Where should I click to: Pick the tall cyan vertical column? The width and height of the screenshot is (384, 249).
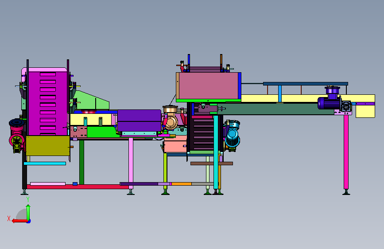(216, 152)
